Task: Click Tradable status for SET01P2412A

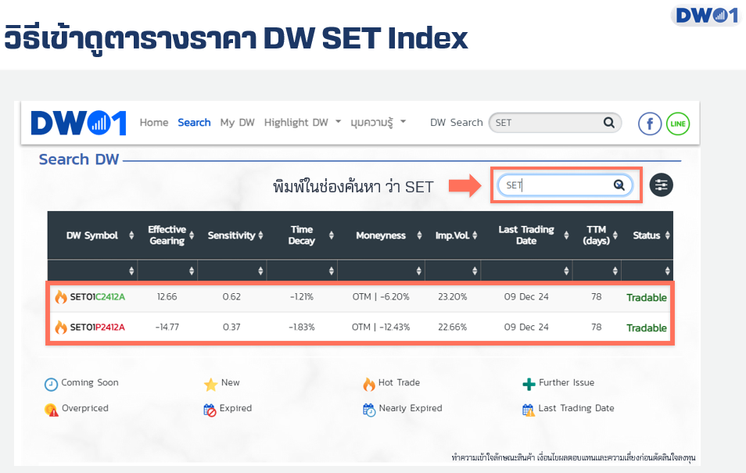Action: pos(647,328)
